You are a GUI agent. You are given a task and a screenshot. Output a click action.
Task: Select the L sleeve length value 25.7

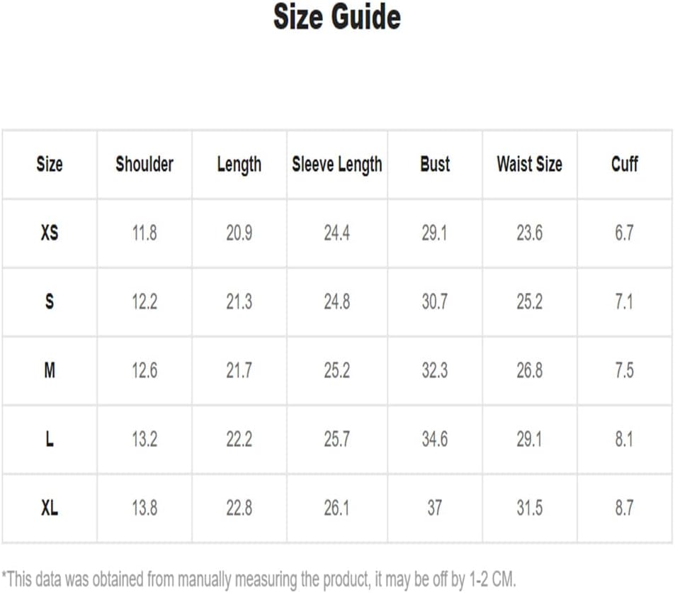click(337, 439)
